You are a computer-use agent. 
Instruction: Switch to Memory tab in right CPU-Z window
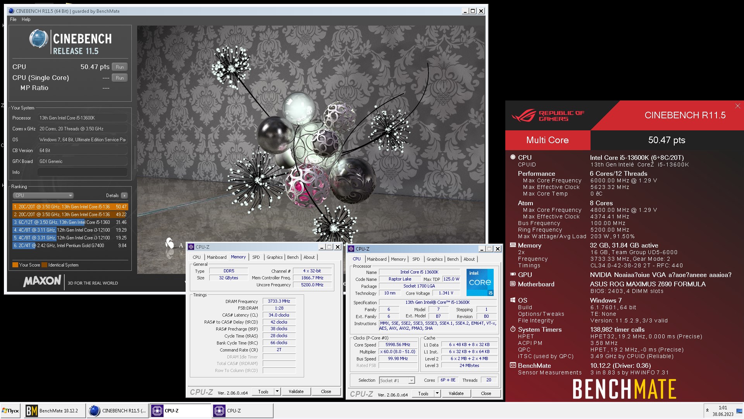point(398,259)
